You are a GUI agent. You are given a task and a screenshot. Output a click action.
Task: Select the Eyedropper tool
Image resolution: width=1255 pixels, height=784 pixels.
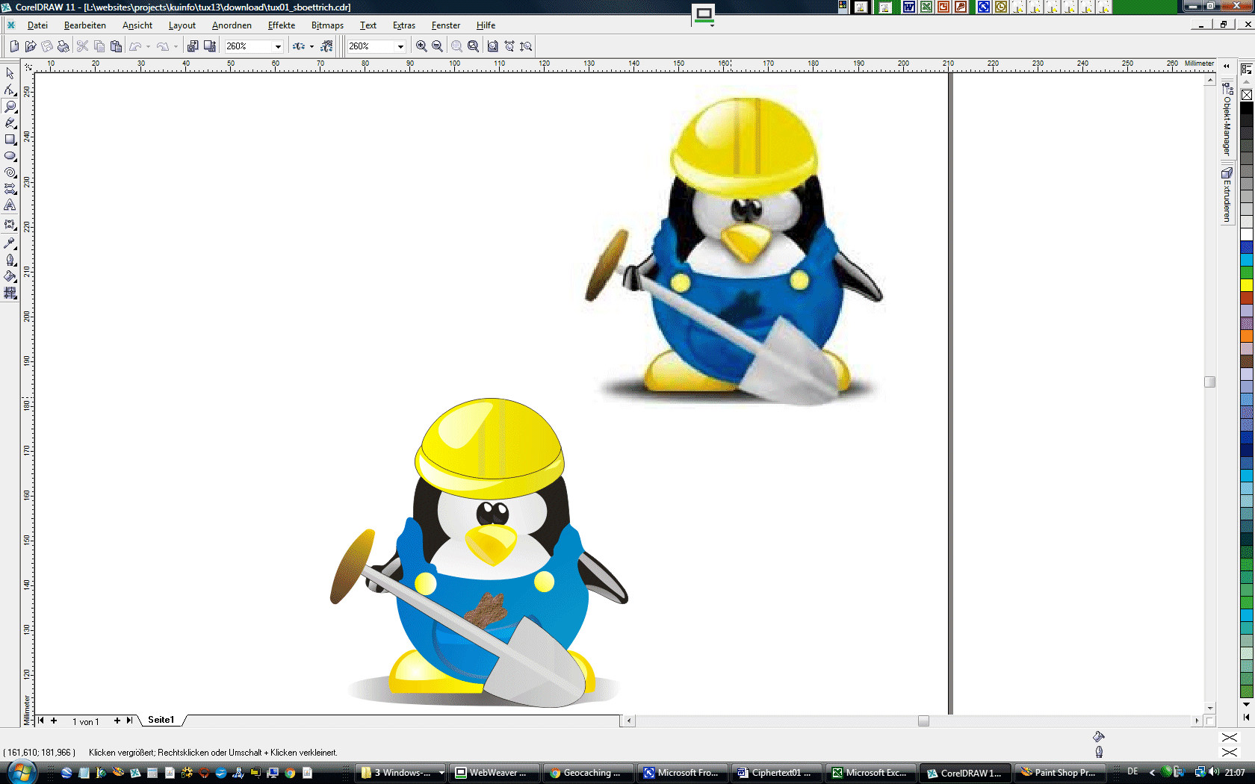[10, 243]
